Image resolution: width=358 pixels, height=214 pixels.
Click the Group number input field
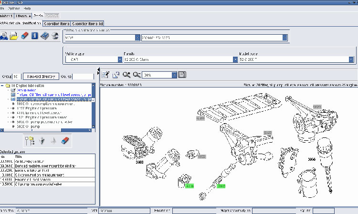(x=16, y=76)
